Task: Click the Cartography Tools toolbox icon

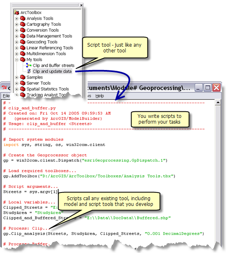Action: click(x=23, y=24)
